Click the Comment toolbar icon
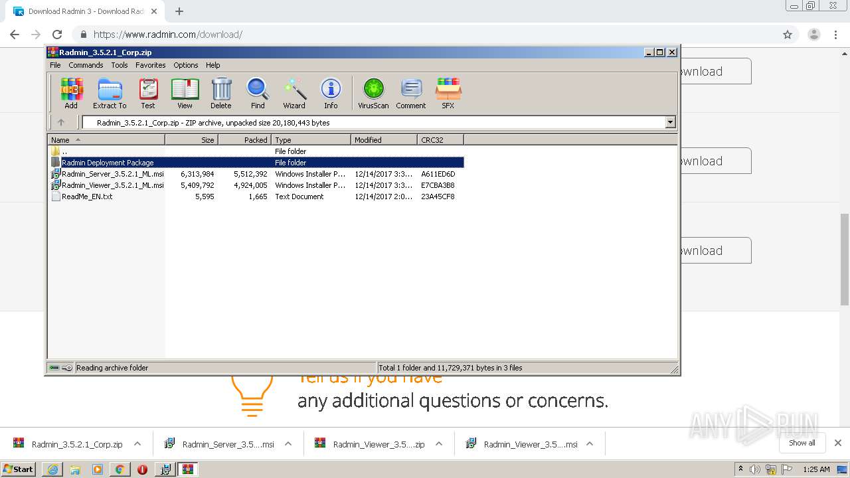The height and width of the screenshot is (478, 850). pos(411,93)
